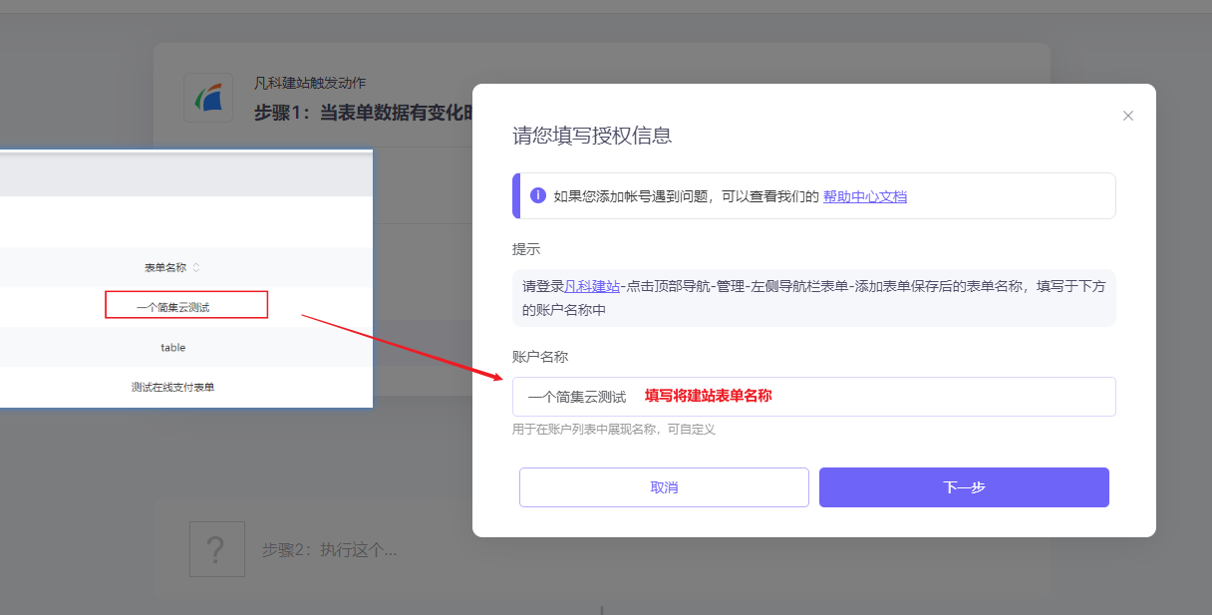Click the 步骤1 heading behind the dialog

coord(363,113)
